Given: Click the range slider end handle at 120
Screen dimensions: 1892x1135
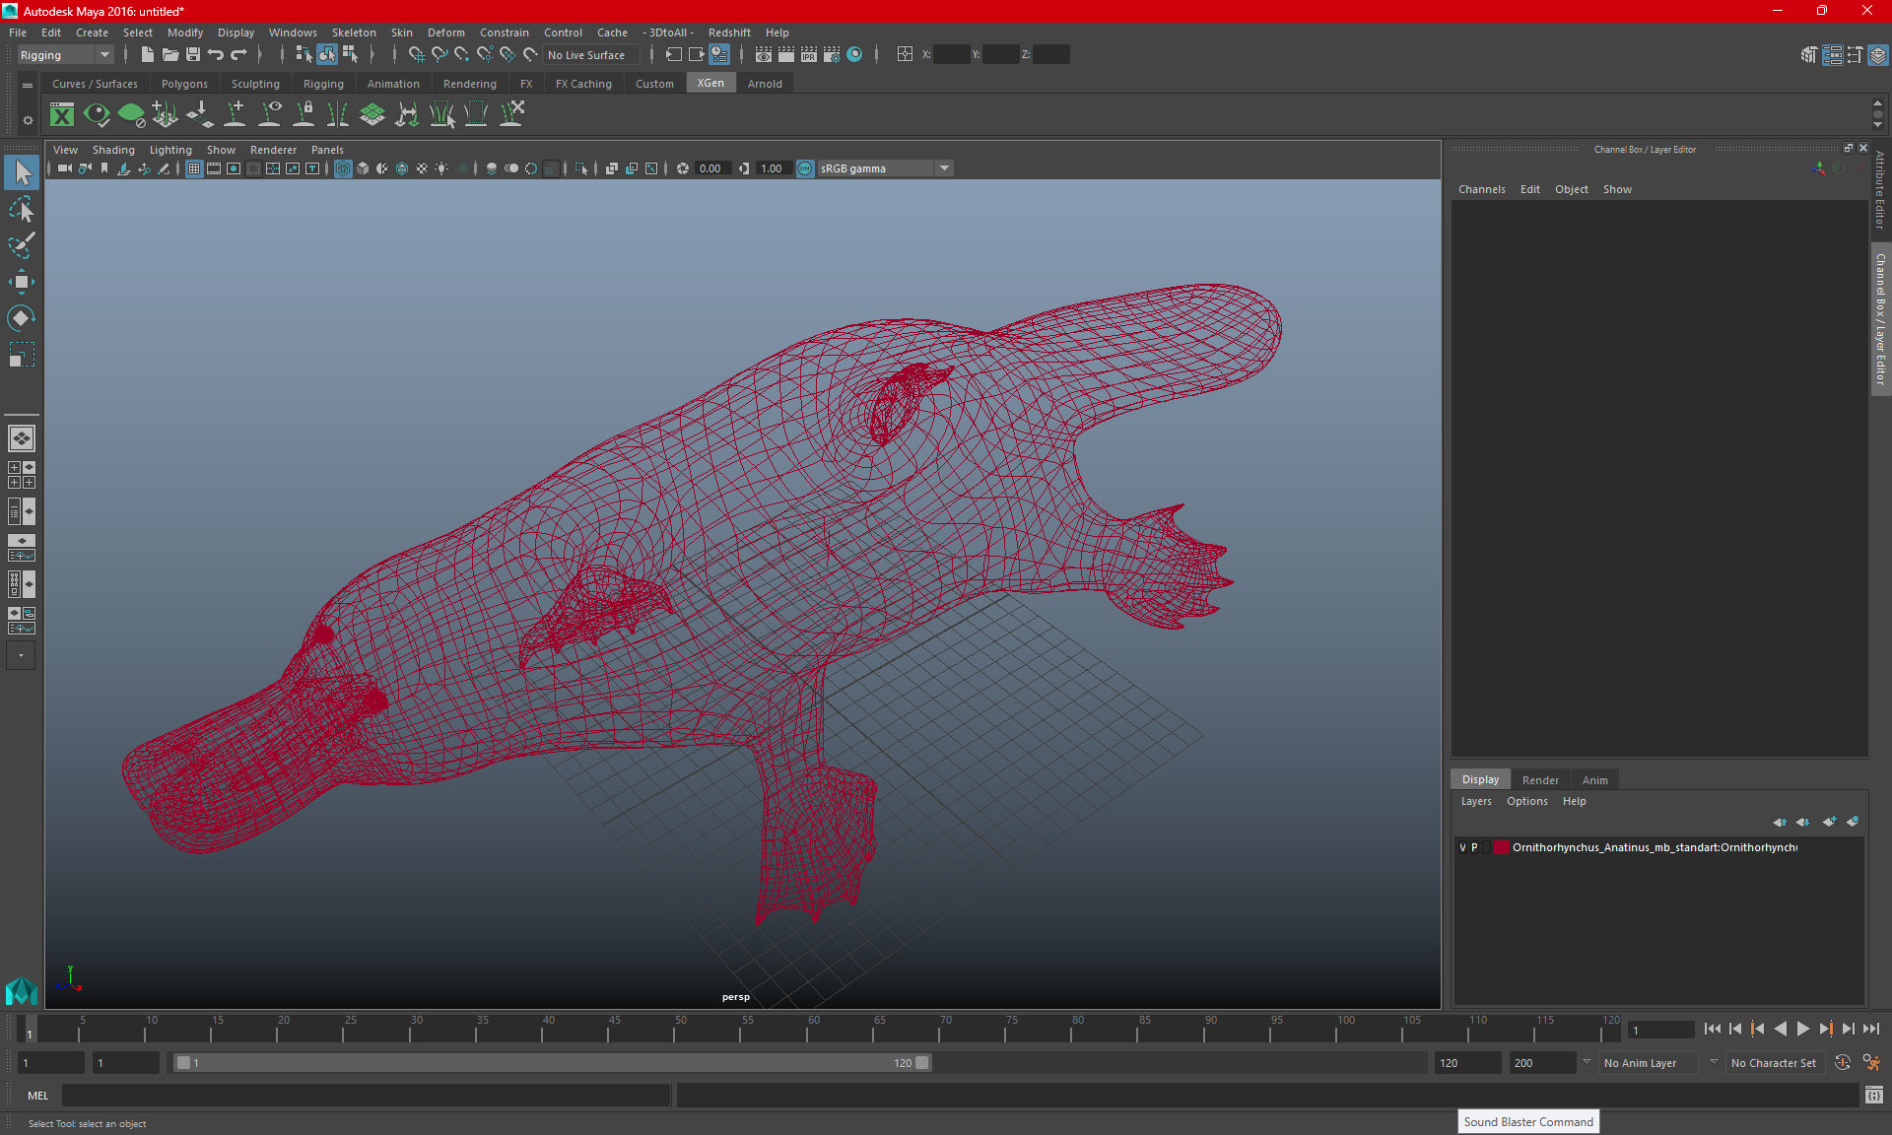Looking at the screenshot, I should tap(921, 1063).
